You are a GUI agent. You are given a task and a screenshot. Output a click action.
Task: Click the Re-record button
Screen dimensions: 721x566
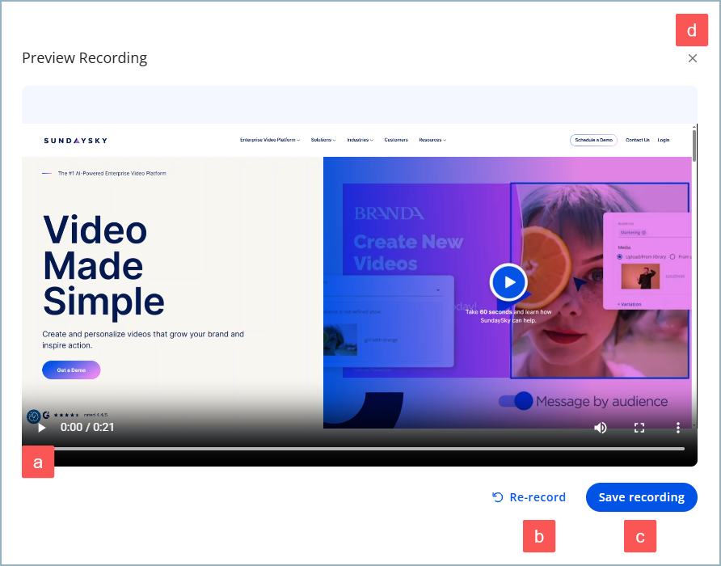click(529, 497)
